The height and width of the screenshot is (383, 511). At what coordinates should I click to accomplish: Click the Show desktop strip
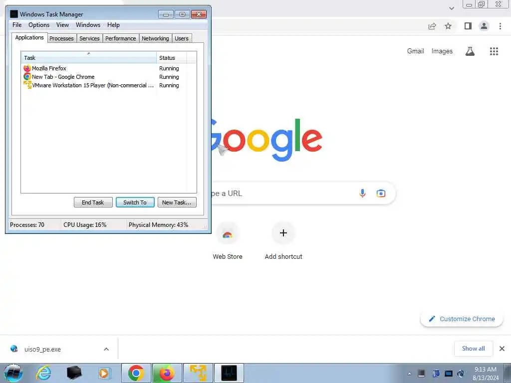click(x=507, y=373)
